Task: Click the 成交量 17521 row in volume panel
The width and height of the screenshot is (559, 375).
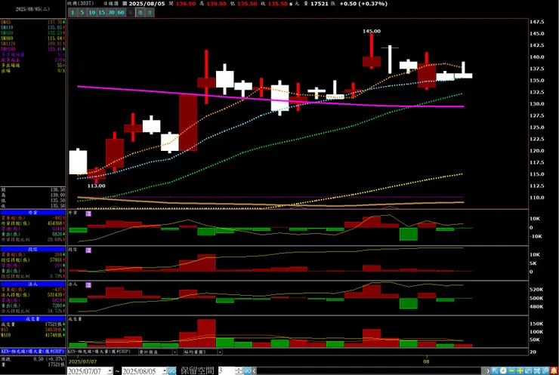Action: [x=32, y=324]
